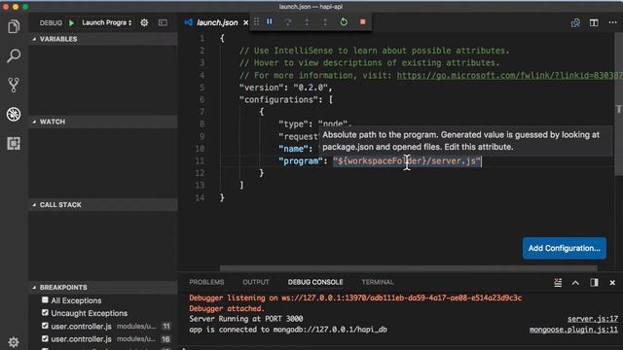Viewport: 623px width, 350px height.
Task: Maximize the panel with up chevron
Action: coord(575,283)
